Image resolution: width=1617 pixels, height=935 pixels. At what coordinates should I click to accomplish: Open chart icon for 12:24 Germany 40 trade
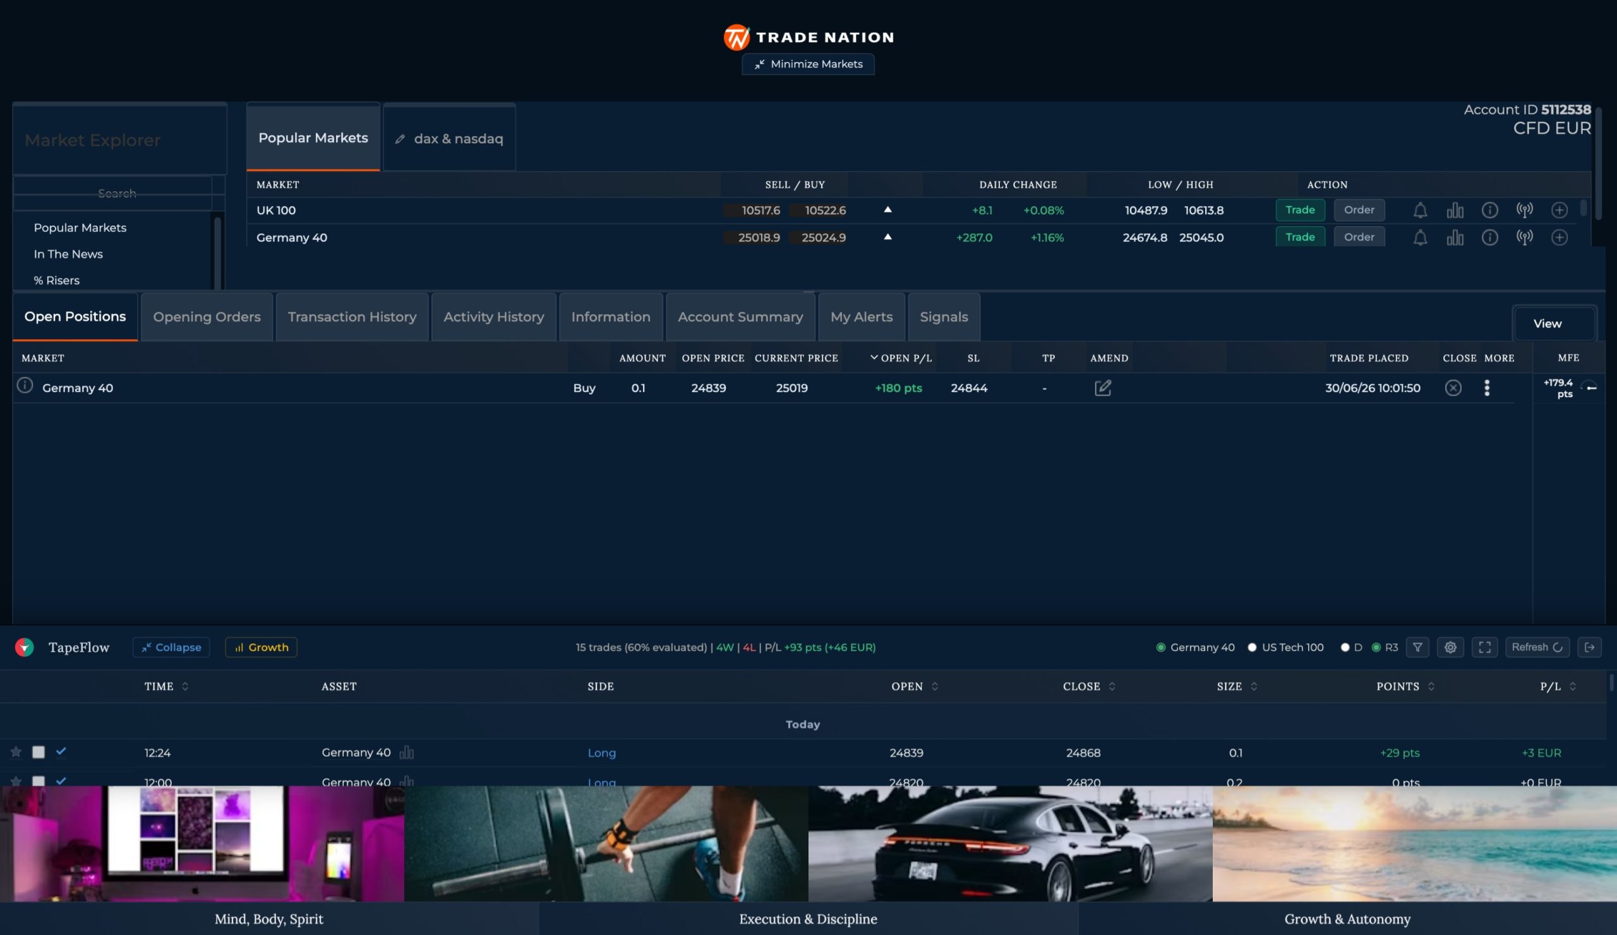[x=407, y=753]
